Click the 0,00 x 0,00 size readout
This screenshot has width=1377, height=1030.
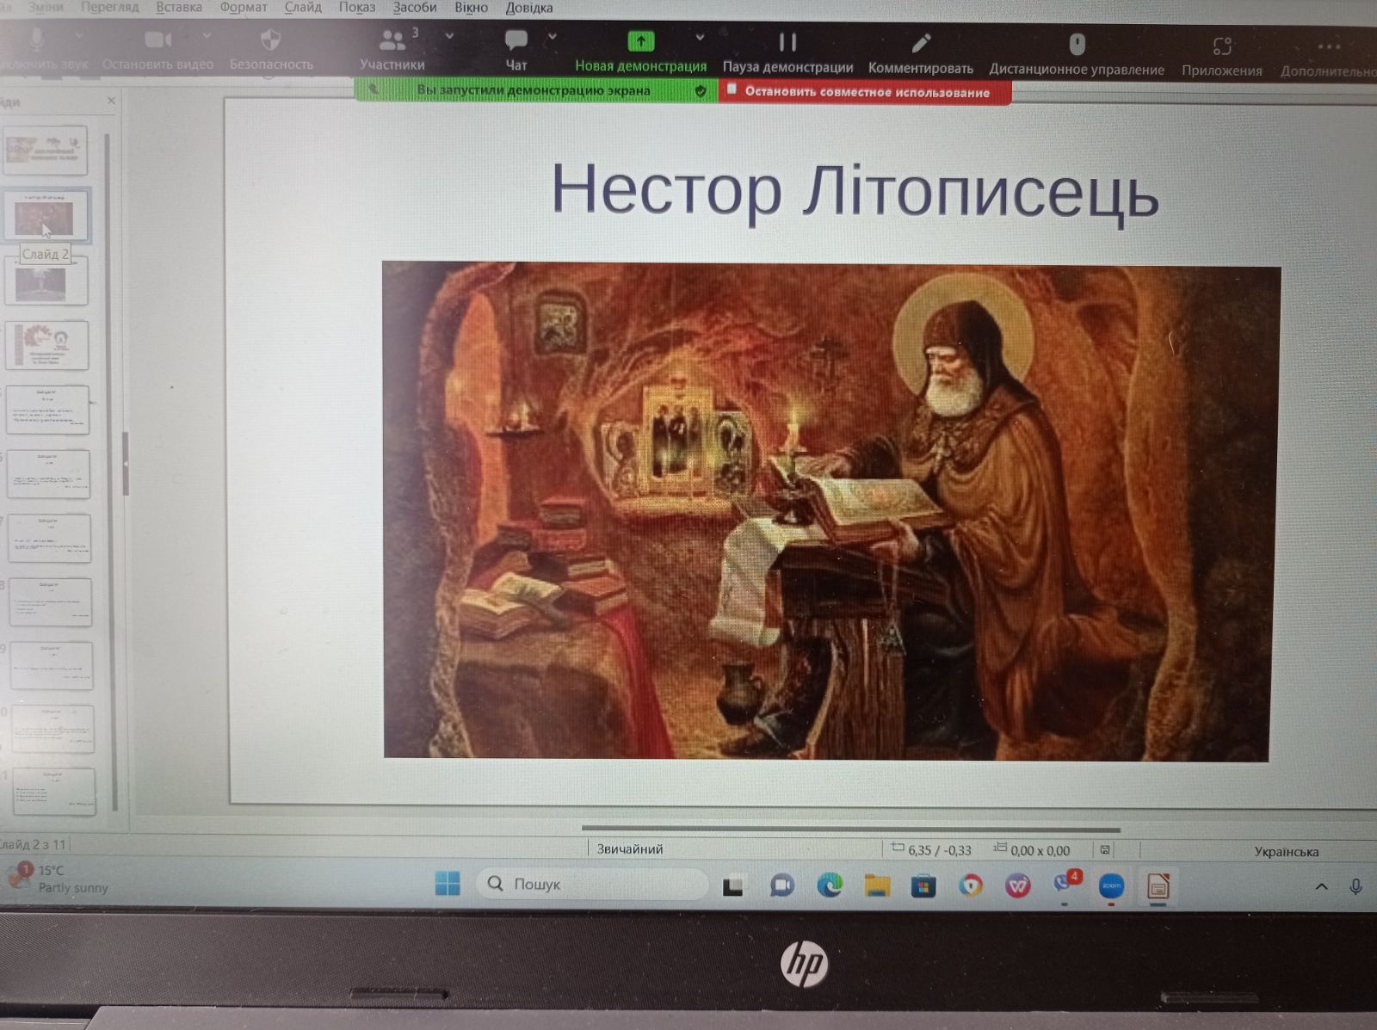pyautogui.click(x=1032, y=850)
